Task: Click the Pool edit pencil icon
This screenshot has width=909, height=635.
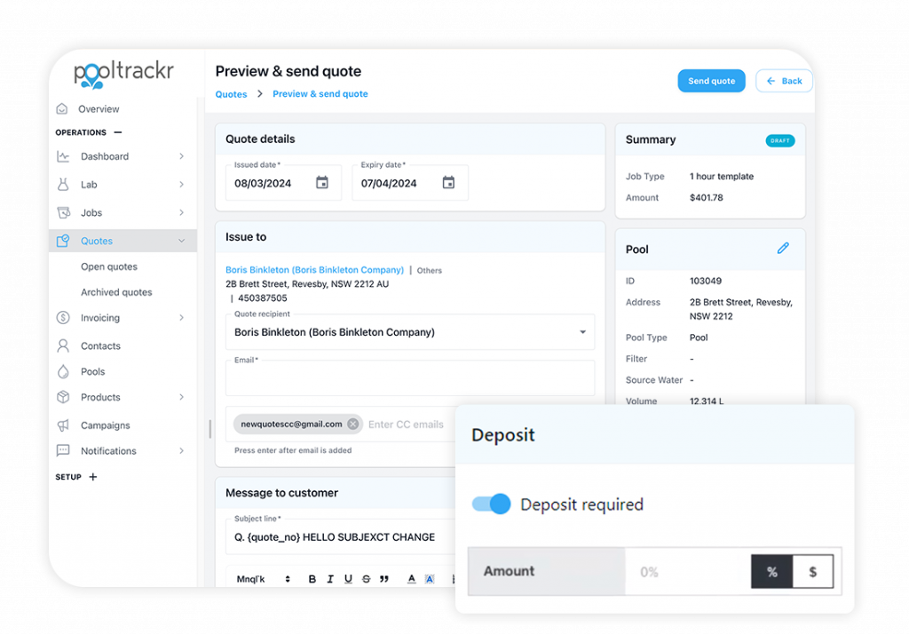Action: pyautogui.click(x=783, y=248)
